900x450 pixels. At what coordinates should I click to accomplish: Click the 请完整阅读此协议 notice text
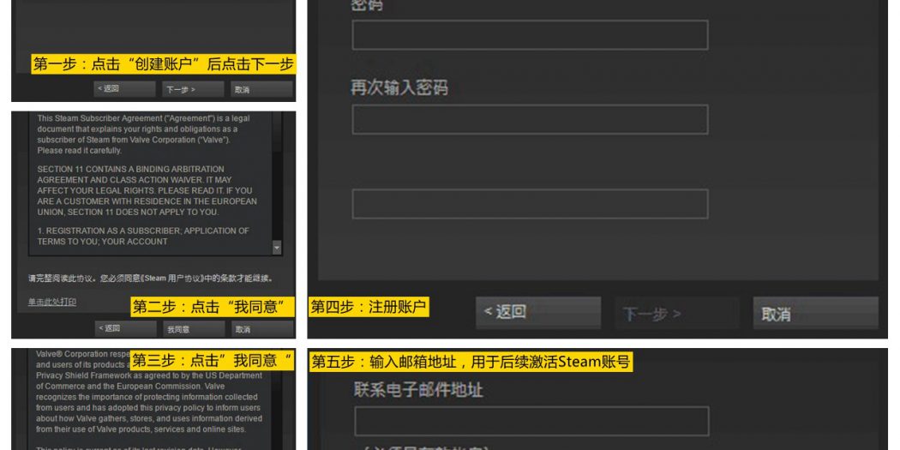coord(150,279)
